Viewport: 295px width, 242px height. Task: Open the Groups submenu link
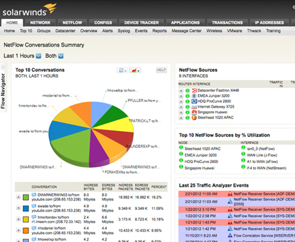click(44, 31)
